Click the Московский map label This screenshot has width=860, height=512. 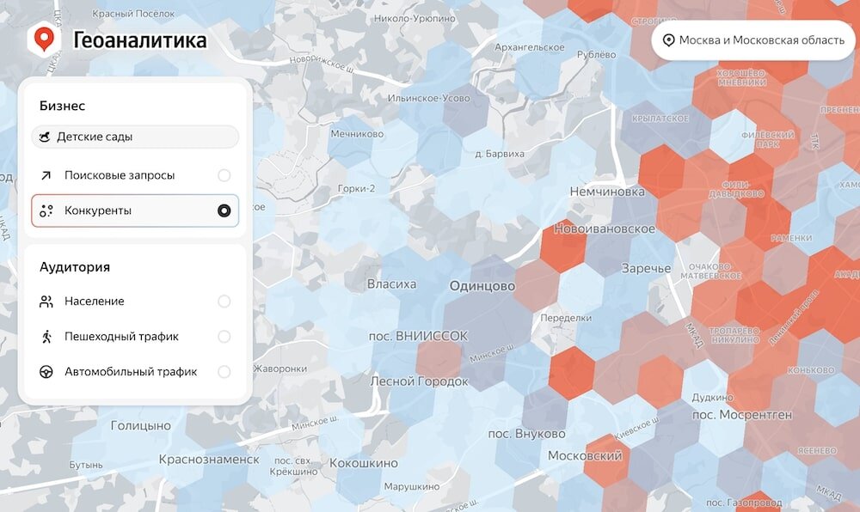tap(585, 455)
